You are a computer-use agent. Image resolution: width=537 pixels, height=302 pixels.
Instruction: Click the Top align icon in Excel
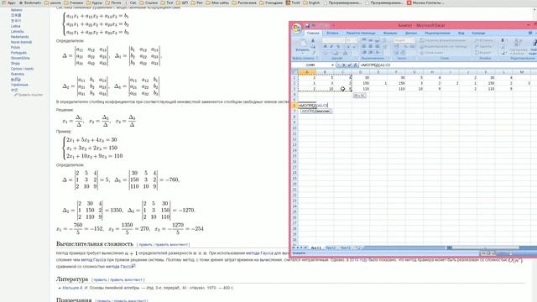point(364,39)
